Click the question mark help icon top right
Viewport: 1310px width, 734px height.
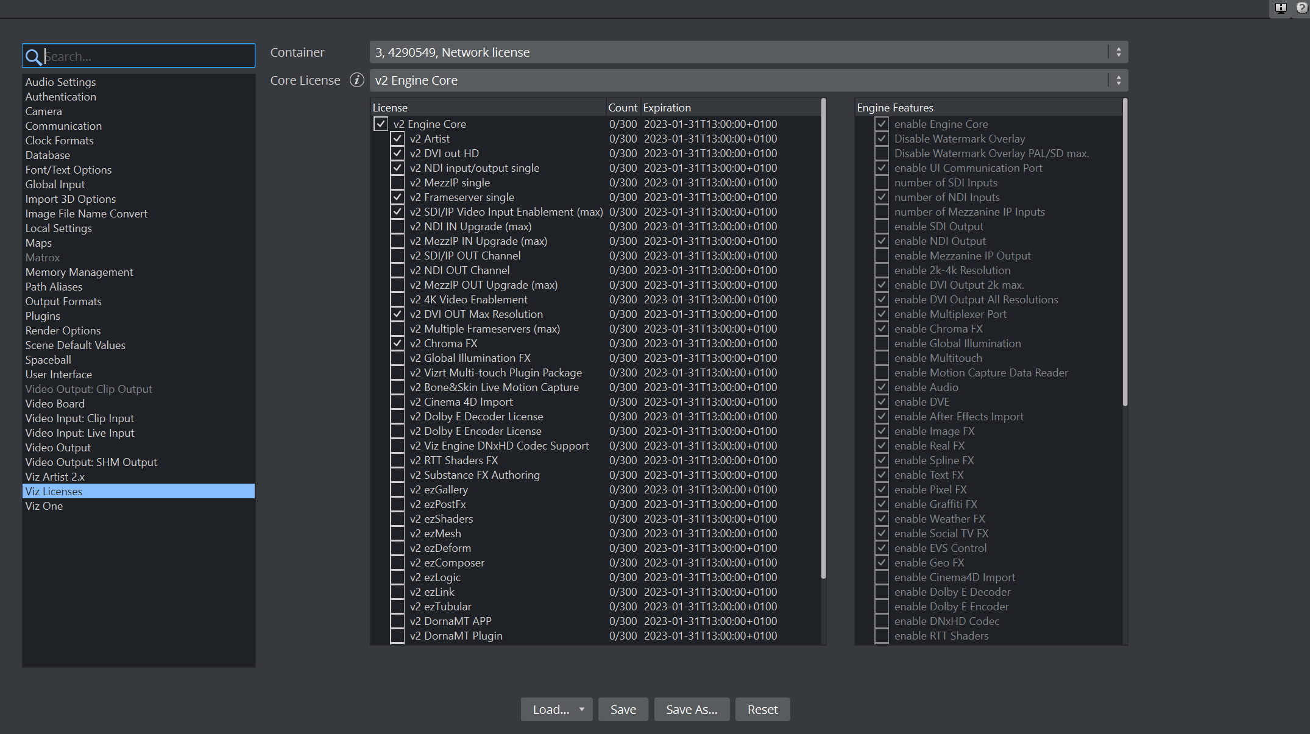(1301, 8)
